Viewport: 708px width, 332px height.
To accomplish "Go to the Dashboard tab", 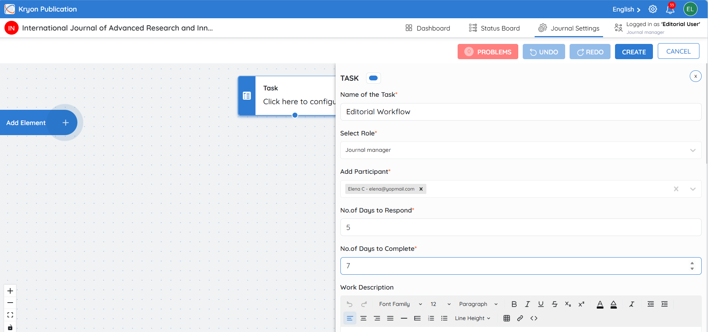I will coord(428,28).
